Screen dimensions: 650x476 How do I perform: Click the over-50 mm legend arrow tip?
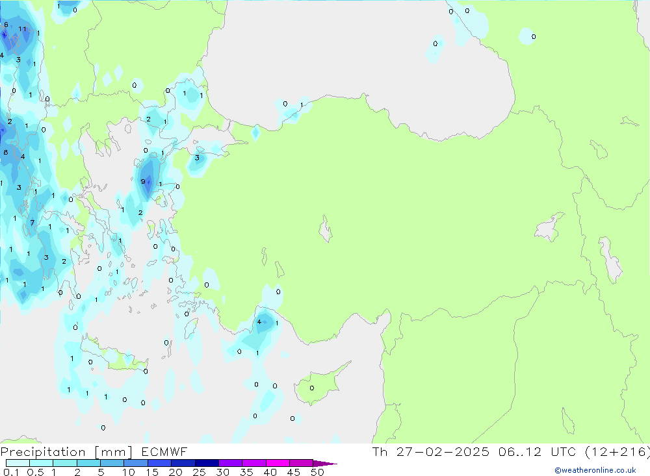326,463
